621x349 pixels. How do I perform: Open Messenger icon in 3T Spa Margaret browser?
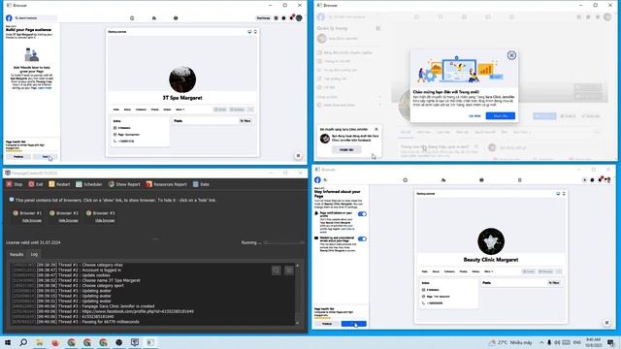coord(283,17)
